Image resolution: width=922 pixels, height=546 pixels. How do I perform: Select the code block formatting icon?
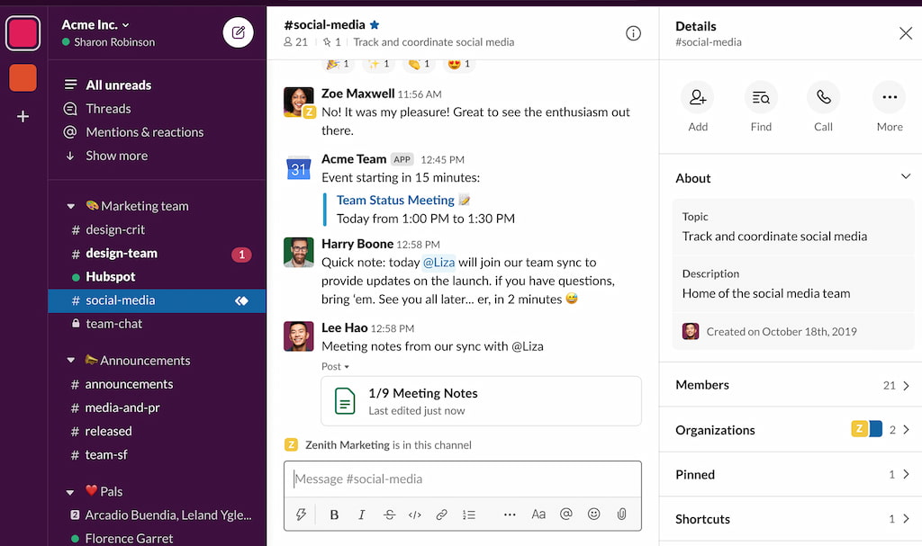tap(414, 514)
